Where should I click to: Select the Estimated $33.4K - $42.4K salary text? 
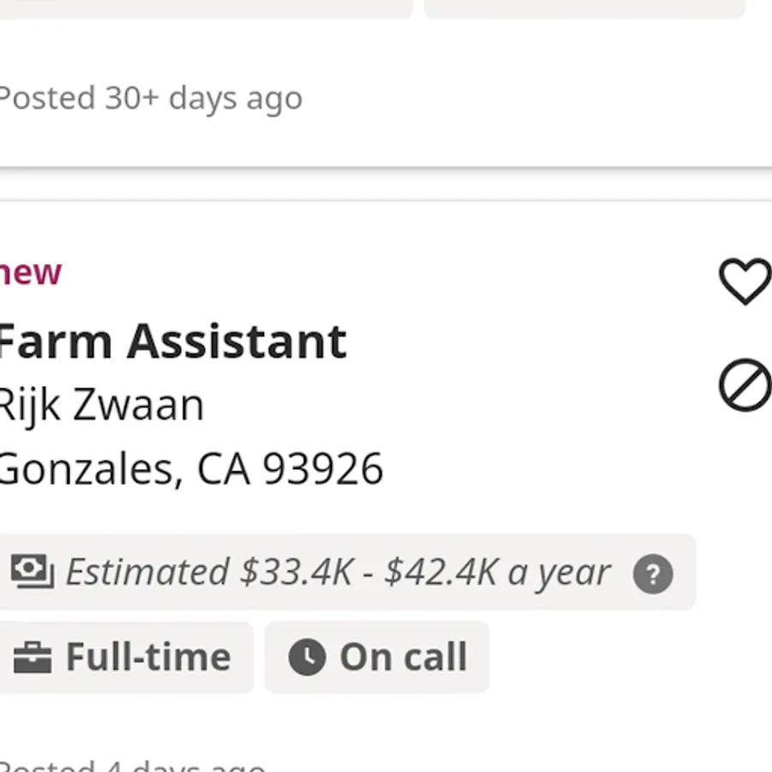click(x=338, y=572)
